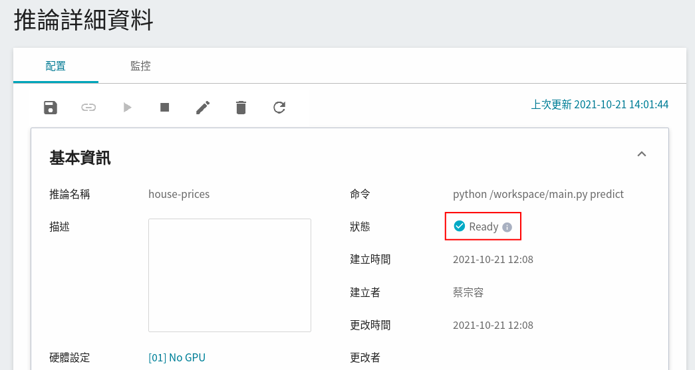
Task: Click the blue checkmark Ready status icon
Action: click(x=459, y=227)
